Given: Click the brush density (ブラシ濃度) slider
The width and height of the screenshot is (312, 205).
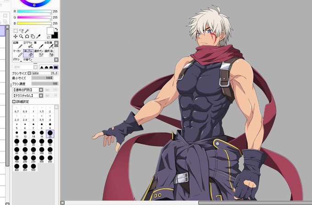Looking at the screenshot, I should pos(45,84).
